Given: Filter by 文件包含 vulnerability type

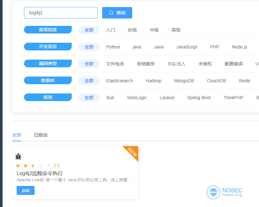Looking at the screenshot, I should pos(115,64).
